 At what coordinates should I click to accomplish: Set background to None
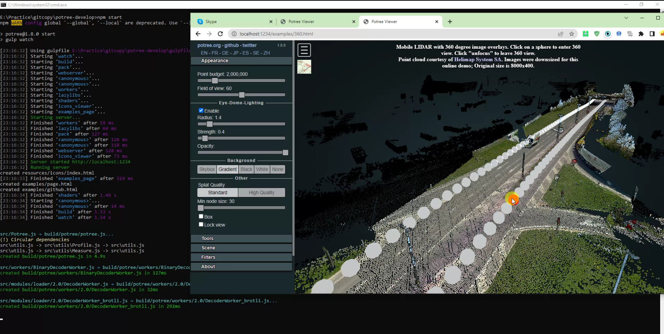(278, 169)
